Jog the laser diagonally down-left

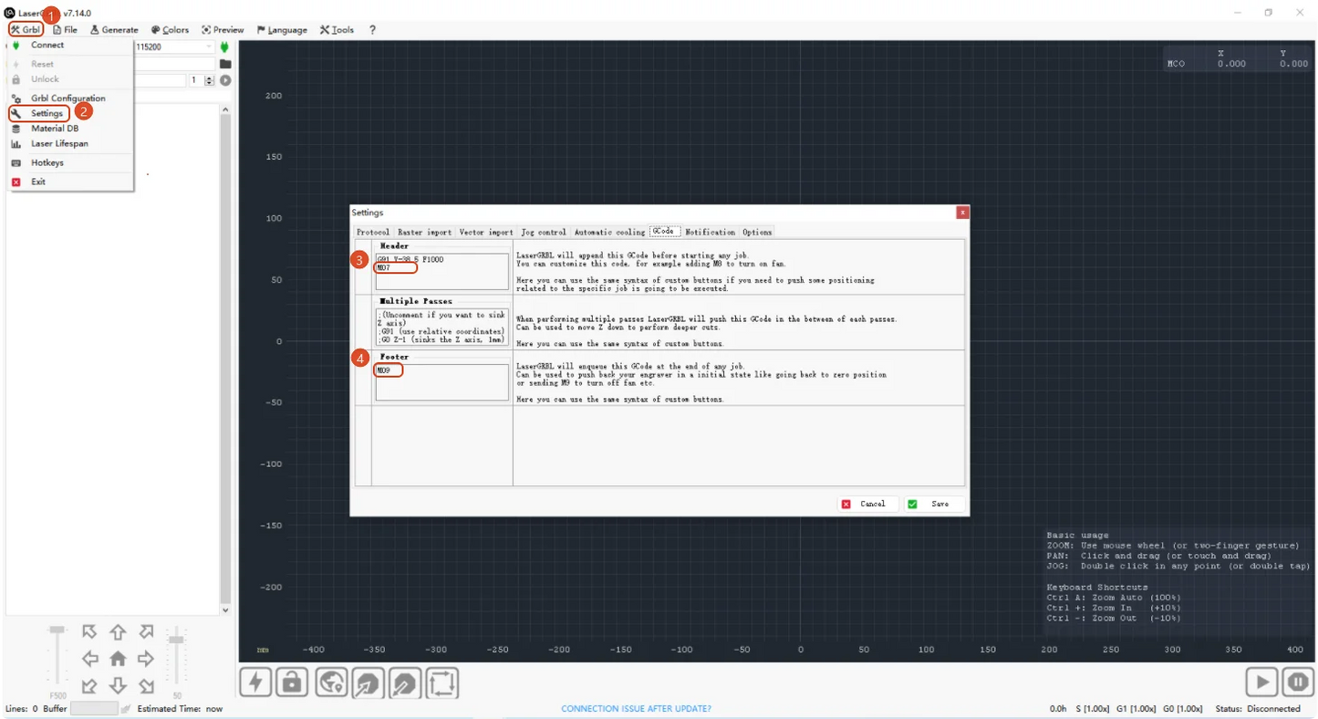(x=89, y=686)
